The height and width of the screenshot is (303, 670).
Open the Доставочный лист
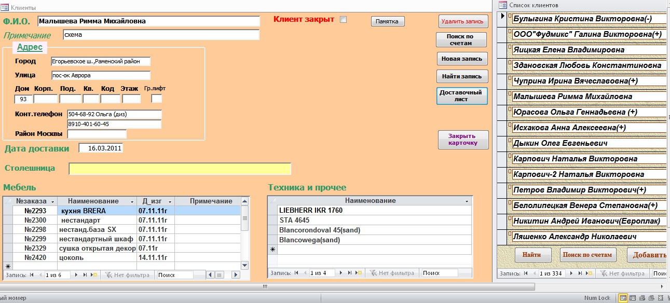coord(462,95)
